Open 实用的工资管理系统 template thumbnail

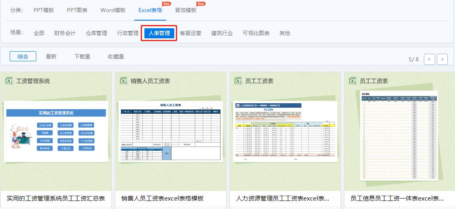[56, 131]
